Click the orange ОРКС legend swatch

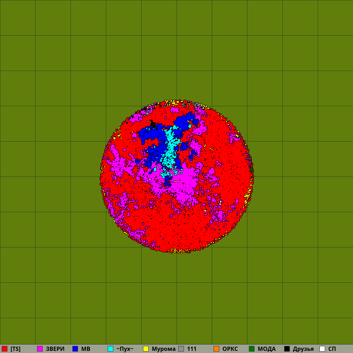coord(216,349)
